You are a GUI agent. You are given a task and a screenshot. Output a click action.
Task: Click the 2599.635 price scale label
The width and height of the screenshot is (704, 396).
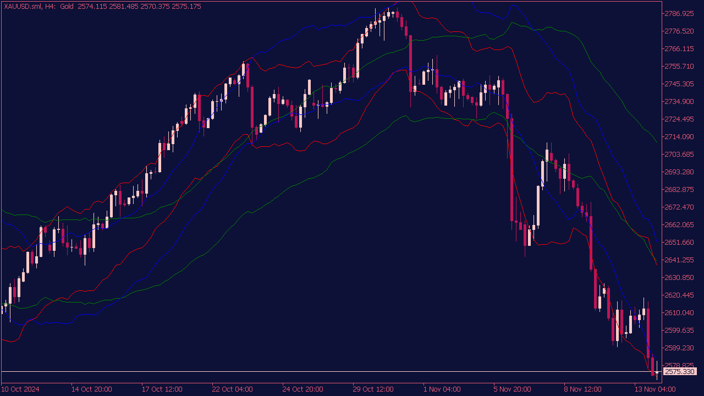click(680, 330)
